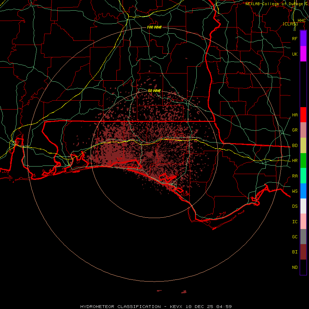Click the 'NEXLAB-College of DuPage' text
The image size is (309, 309).
pyautogui.click(x=274, y=4)
